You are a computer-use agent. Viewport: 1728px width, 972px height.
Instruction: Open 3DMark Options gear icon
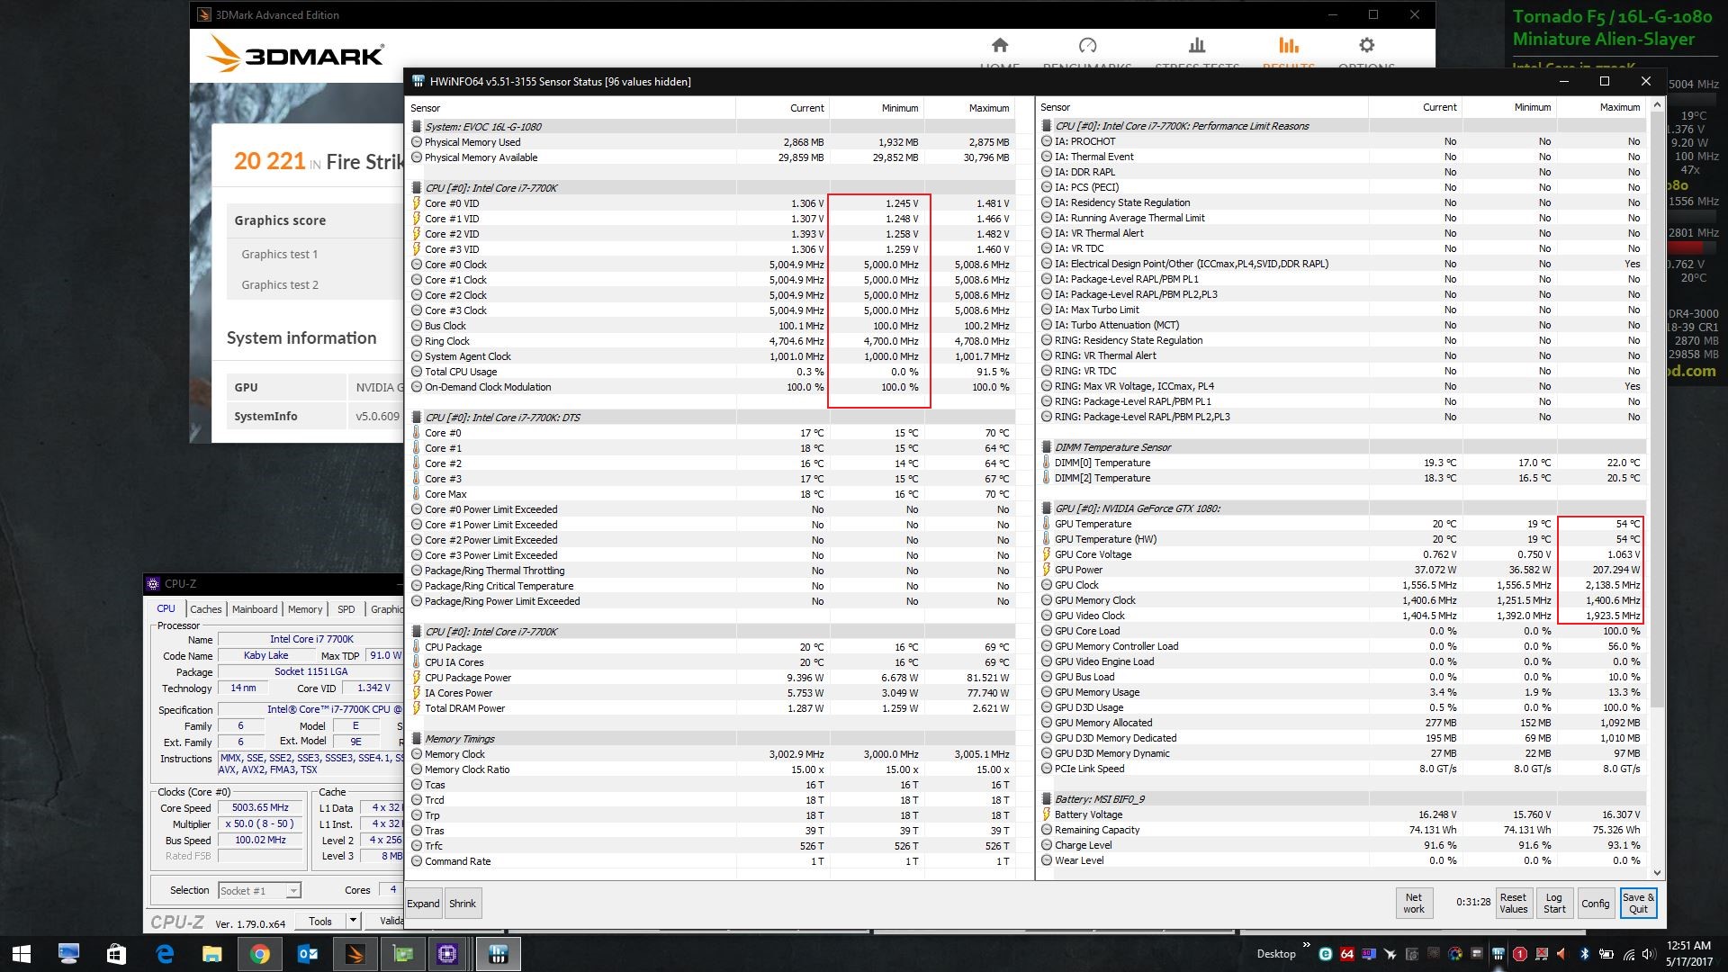tap(1366, 46)
